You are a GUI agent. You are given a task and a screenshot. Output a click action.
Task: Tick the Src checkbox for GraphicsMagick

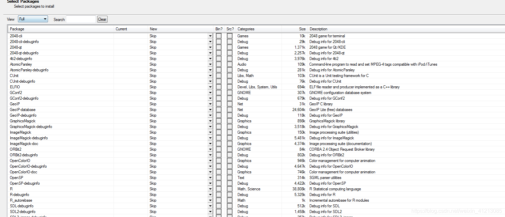coord(230,121)
